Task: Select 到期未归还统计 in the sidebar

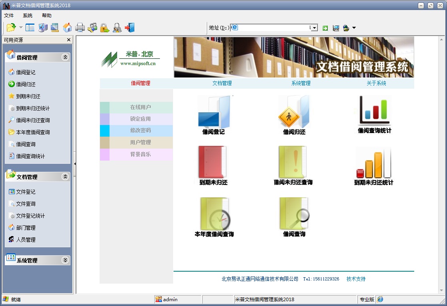Action: 29,108
